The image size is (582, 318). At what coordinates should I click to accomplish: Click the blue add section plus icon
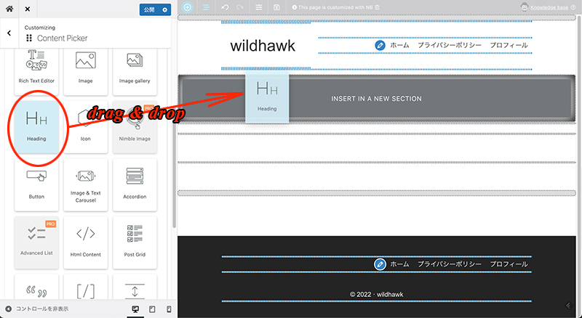[x=188, y=7]
